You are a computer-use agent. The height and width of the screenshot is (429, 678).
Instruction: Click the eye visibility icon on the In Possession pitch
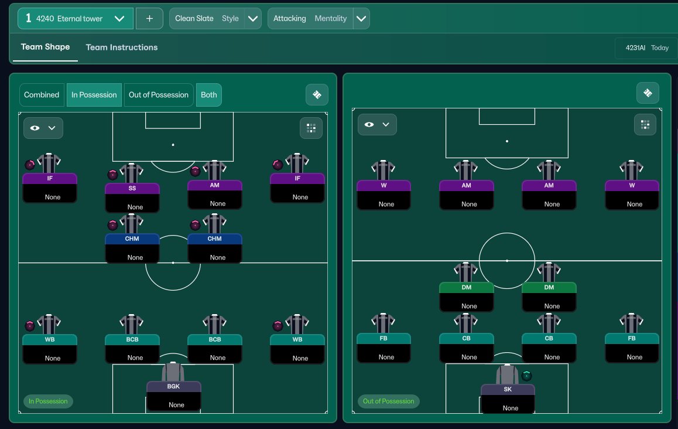[35, 128]
